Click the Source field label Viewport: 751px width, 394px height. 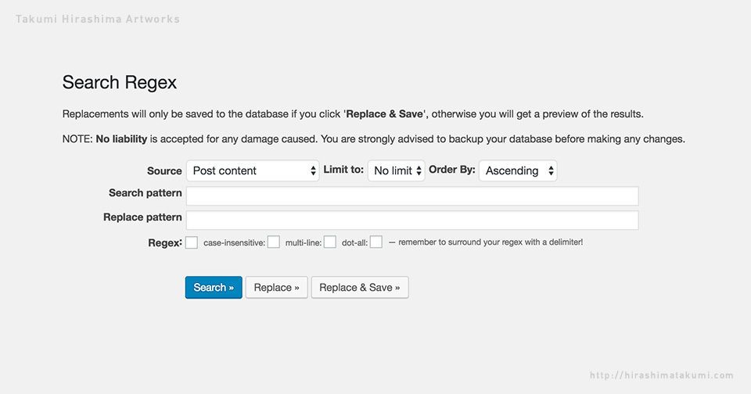tap(164, 170)
